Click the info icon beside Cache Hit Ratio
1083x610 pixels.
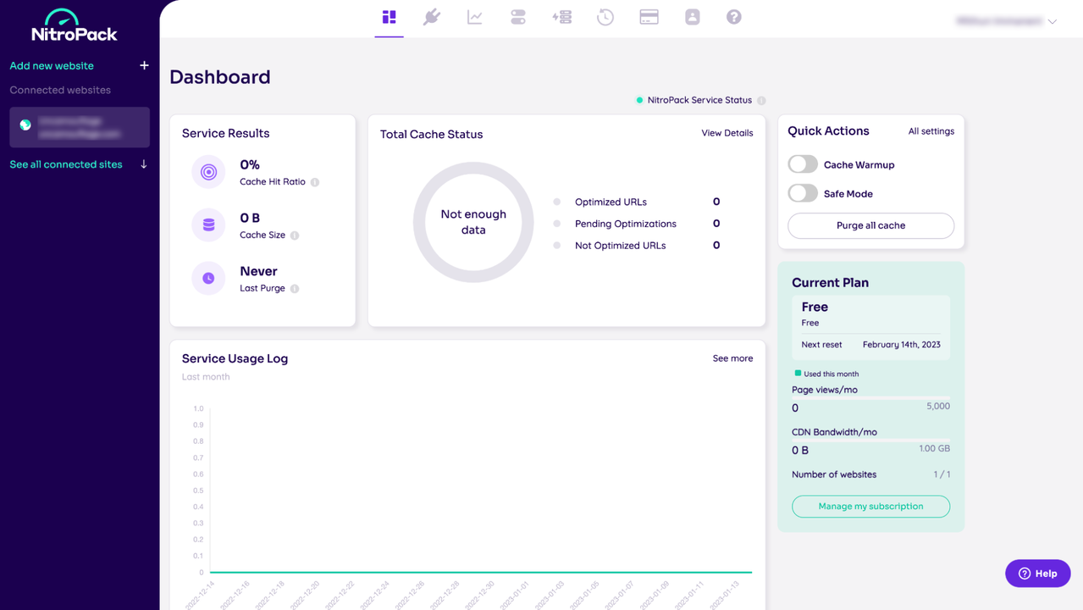point(315,182)
